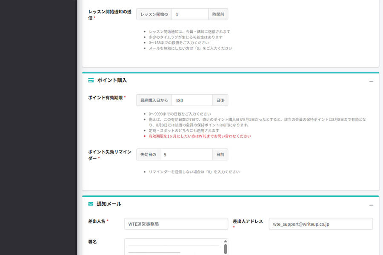
Task: Focus the reminder days field showing 5
Action: pos(186,154)
